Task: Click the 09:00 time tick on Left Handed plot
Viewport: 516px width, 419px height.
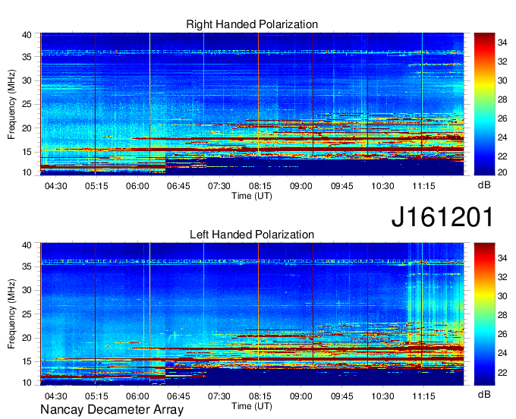Action: 300,396
